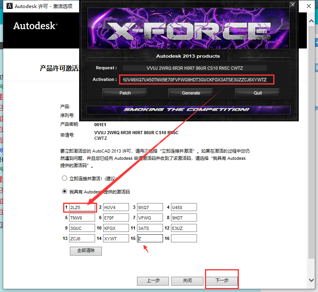Click the "Activation :" label in X-Force
This screenshot has width=318, height=292.
105,79
